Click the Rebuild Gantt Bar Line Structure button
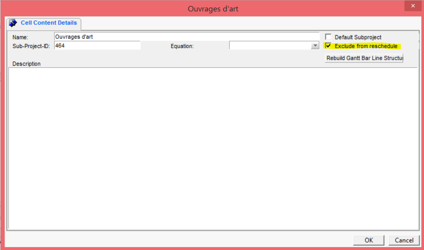This screenshot has width=424, height=250. point(364,58)
